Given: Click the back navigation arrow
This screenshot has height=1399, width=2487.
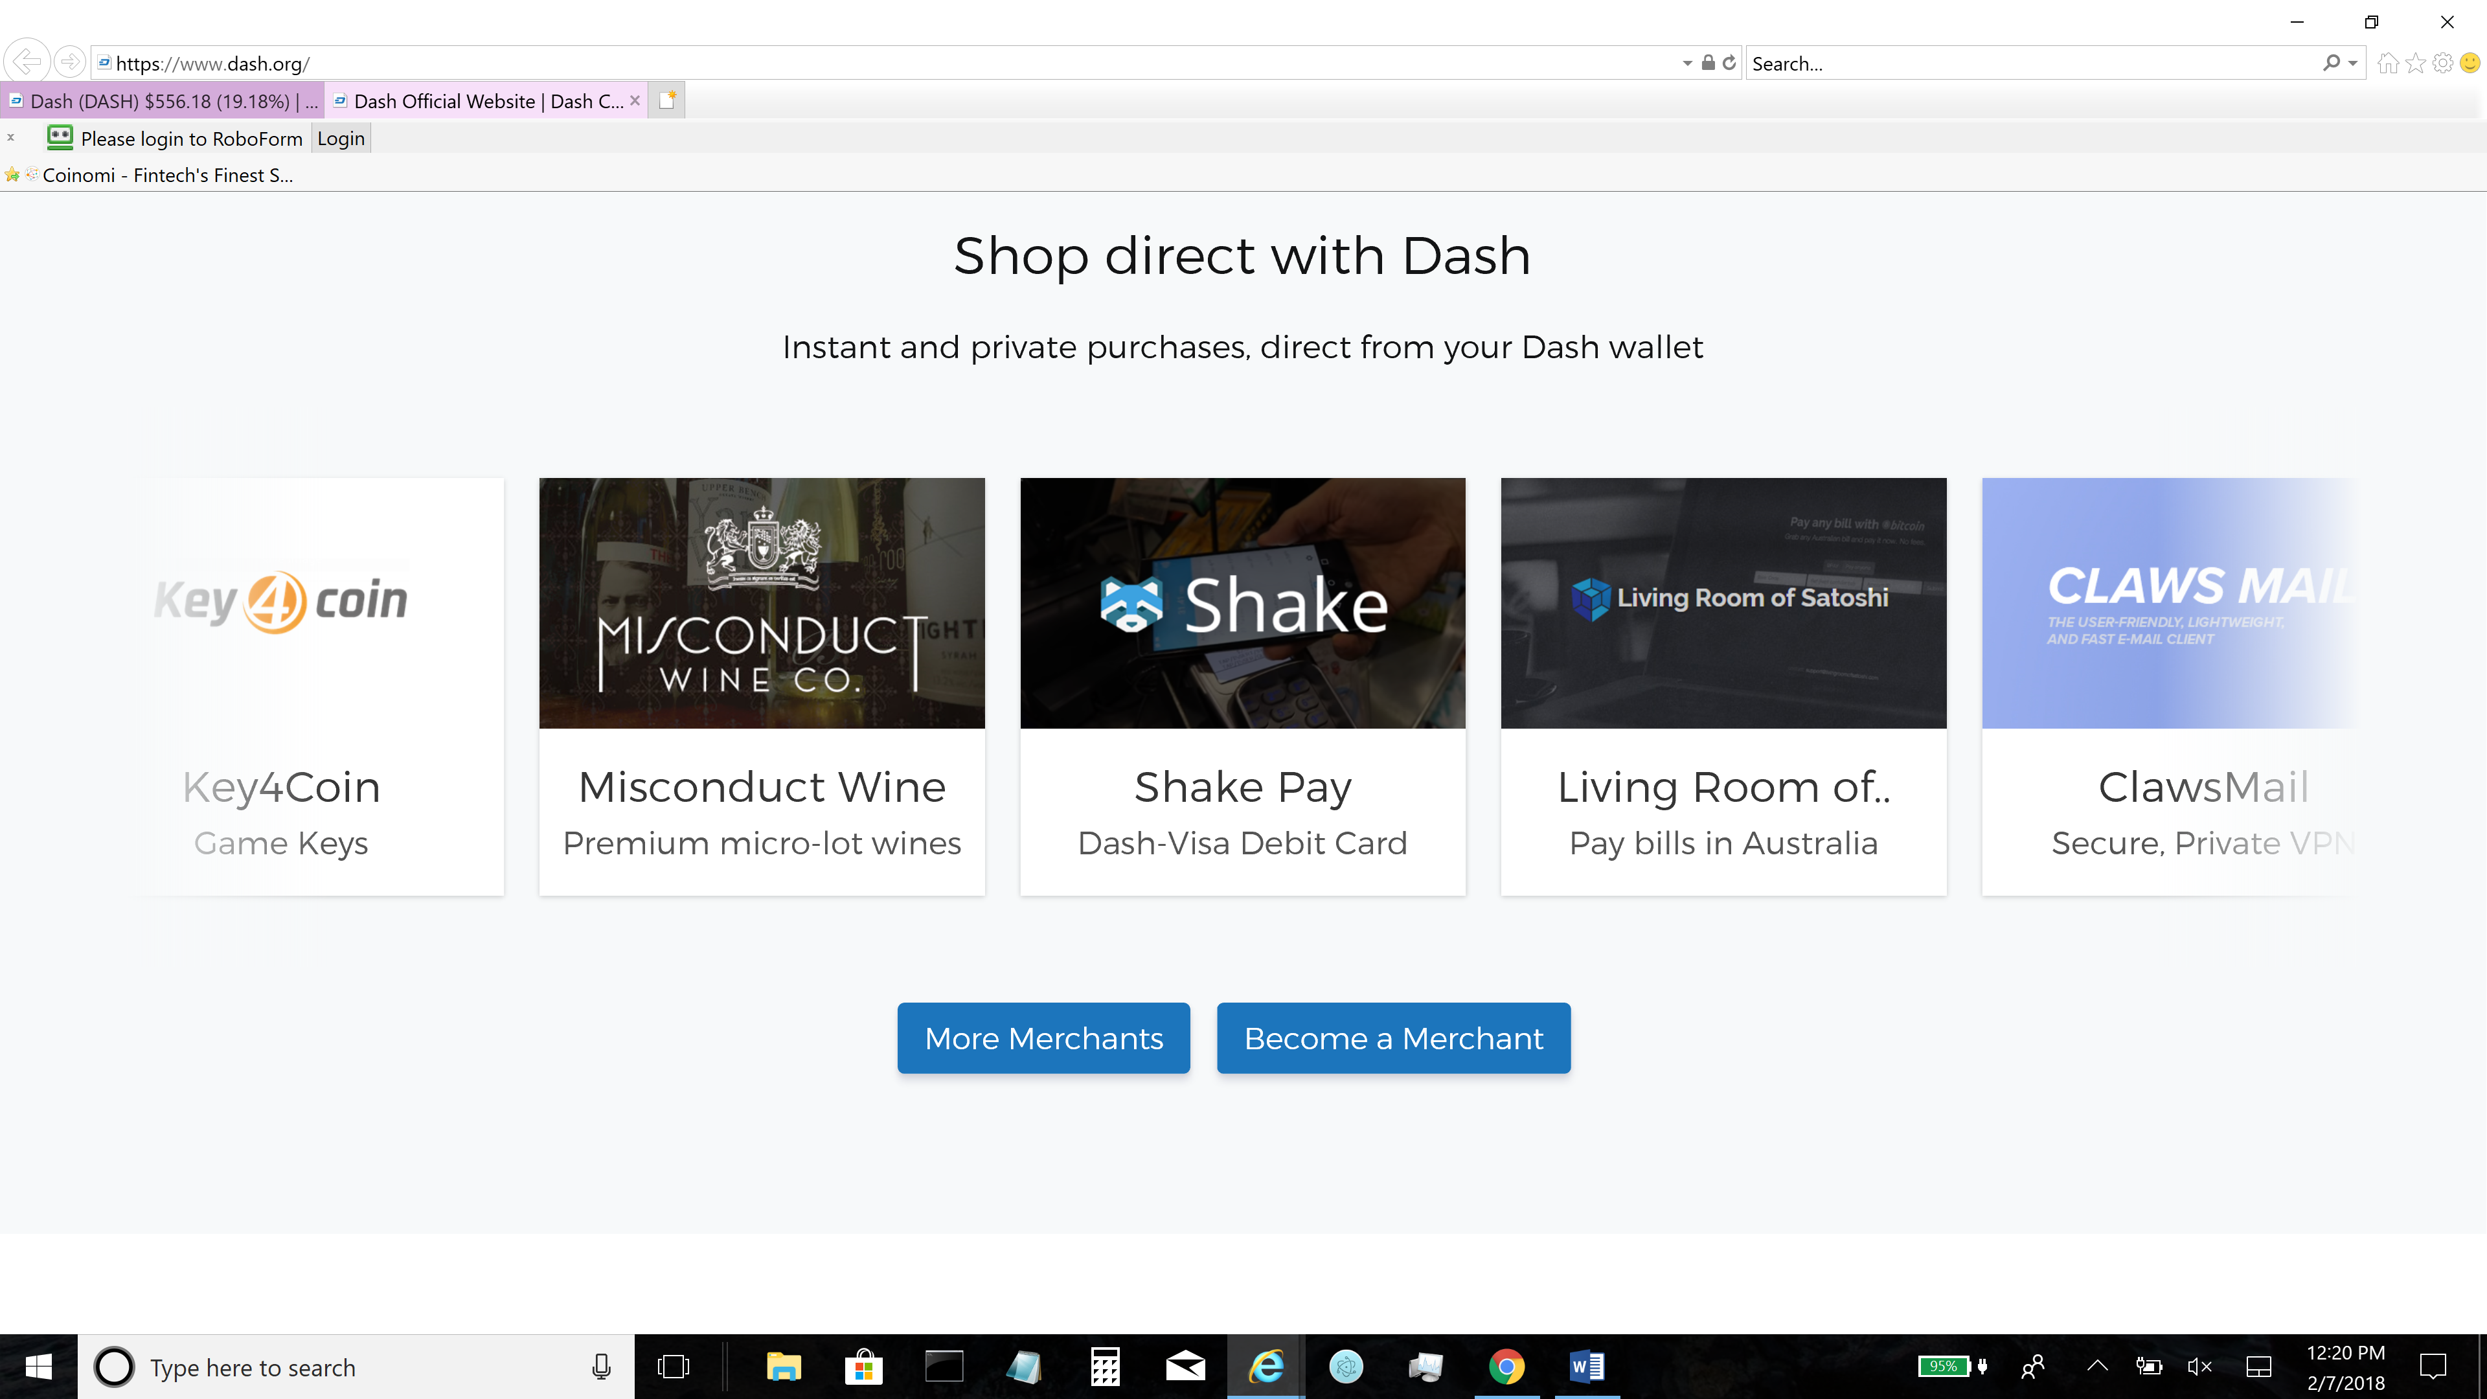Looking at the screenshot, I should (27, 63).
